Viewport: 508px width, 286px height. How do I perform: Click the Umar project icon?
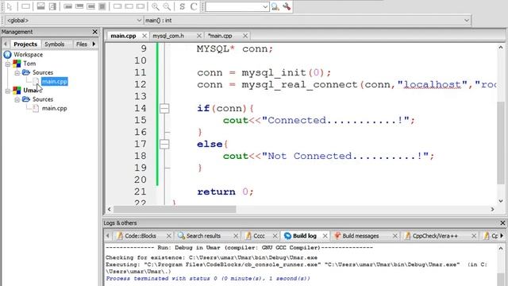click(17, 90)
